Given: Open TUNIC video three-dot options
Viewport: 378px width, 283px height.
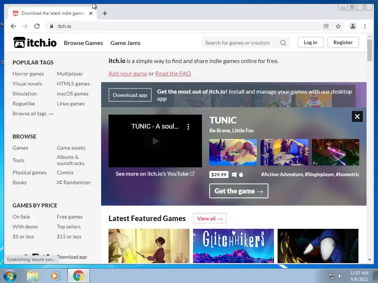Looking at the screenshot, I should pos(188,127).
